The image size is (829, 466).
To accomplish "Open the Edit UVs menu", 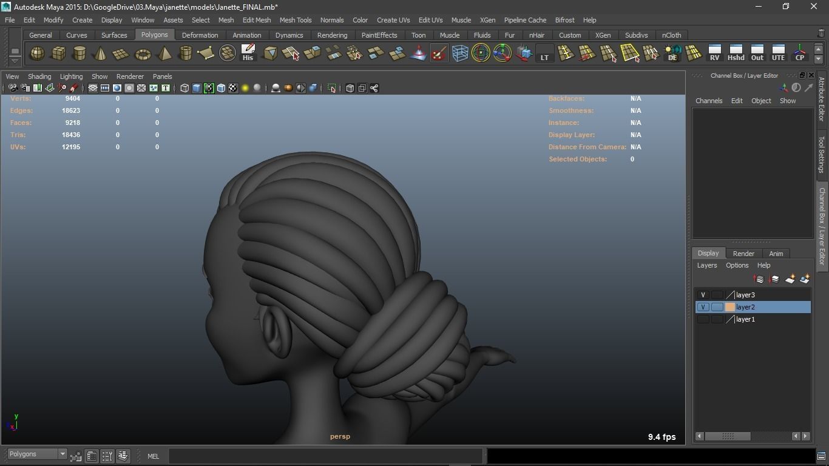I will coord(431,20).
